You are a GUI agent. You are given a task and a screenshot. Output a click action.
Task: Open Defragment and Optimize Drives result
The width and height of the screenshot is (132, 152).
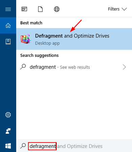[x=74, y=39]
